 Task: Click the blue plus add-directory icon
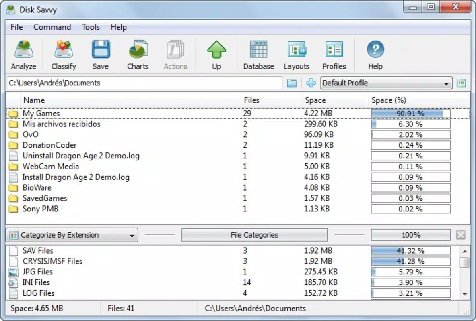pos(311,83)
